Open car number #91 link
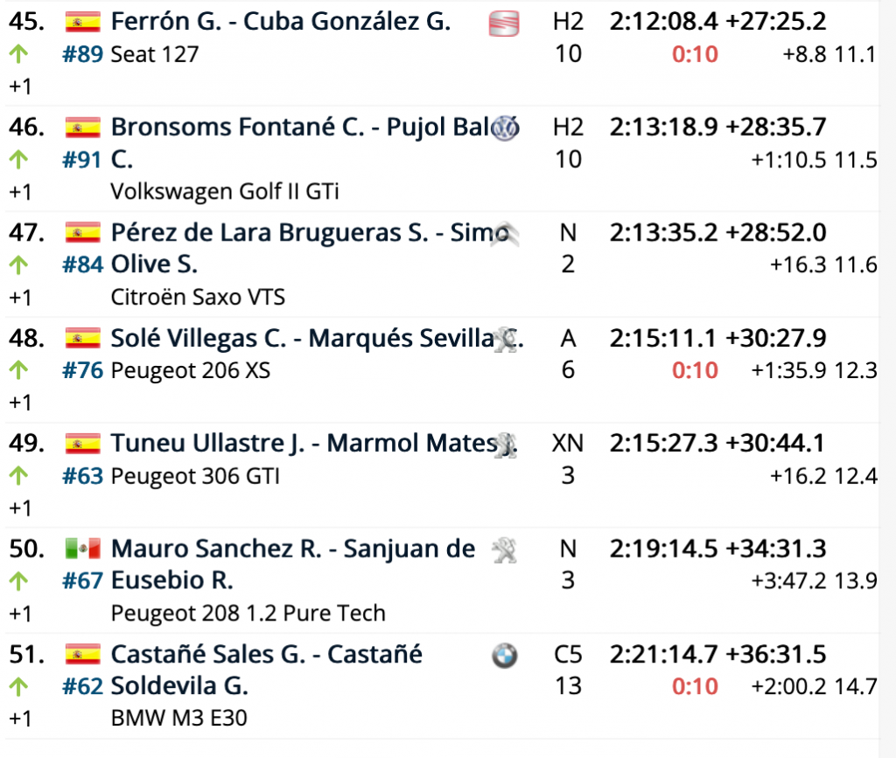The width and height of the screenshot is (896, 758). pos(83,158)
